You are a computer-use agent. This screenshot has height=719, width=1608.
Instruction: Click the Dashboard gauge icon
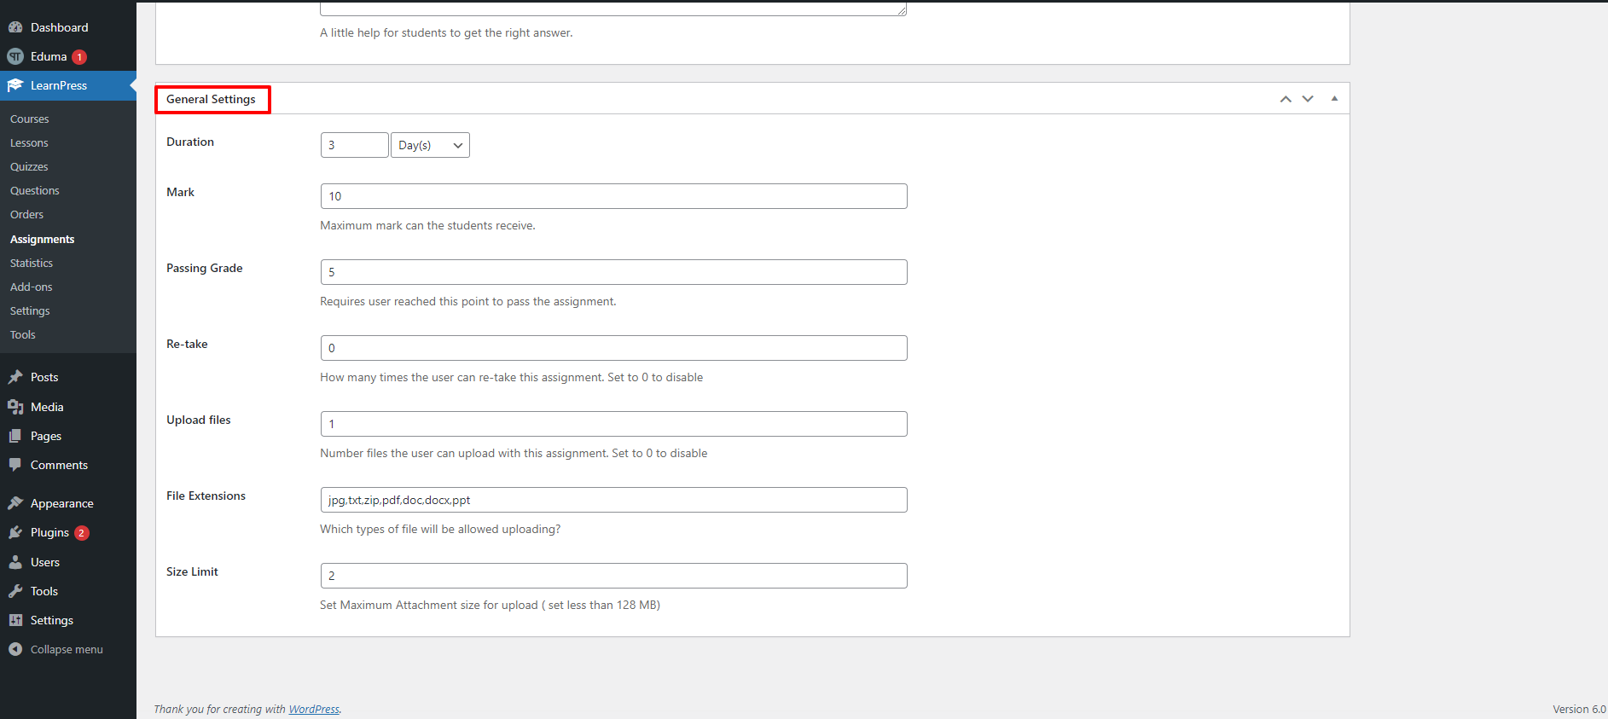[x=15, y=27]
